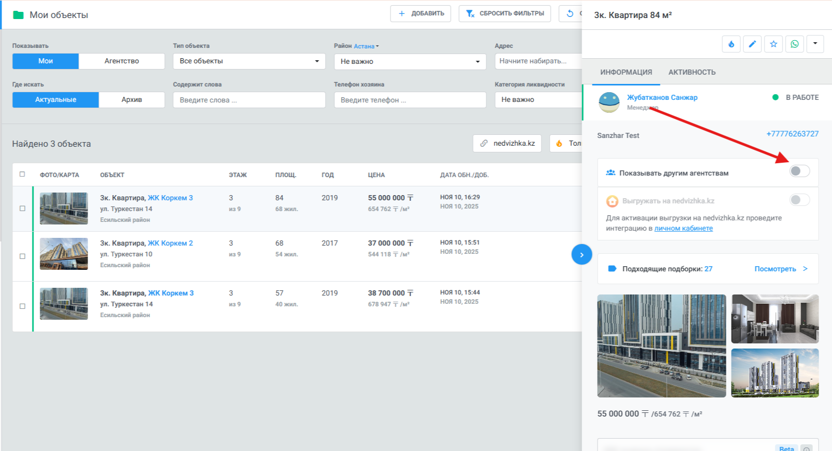The width and height of the screenshot is (832, 451).
Task: Open the large building photo thumbnail
Action: pos(661,345)
